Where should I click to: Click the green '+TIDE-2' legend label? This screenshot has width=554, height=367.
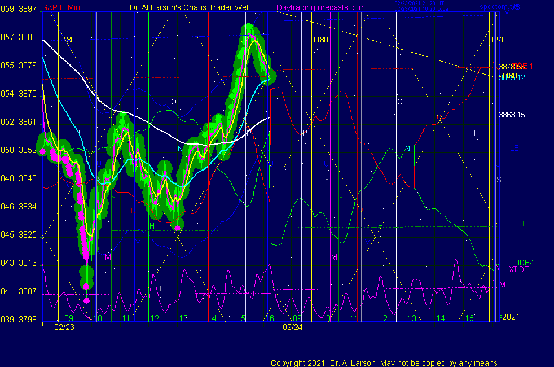point(522,263)
